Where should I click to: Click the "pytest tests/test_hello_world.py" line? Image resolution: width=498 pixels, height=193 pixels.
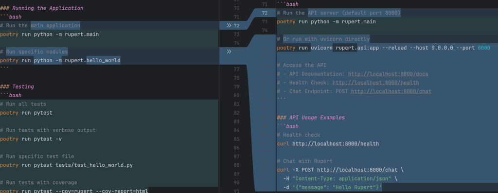(x=66, y=165)
